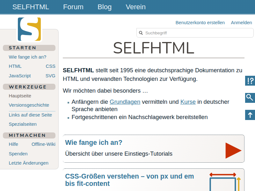Click the WERKZEUGE section header
This screenshot has width=255, height=191.
(29, 87)
